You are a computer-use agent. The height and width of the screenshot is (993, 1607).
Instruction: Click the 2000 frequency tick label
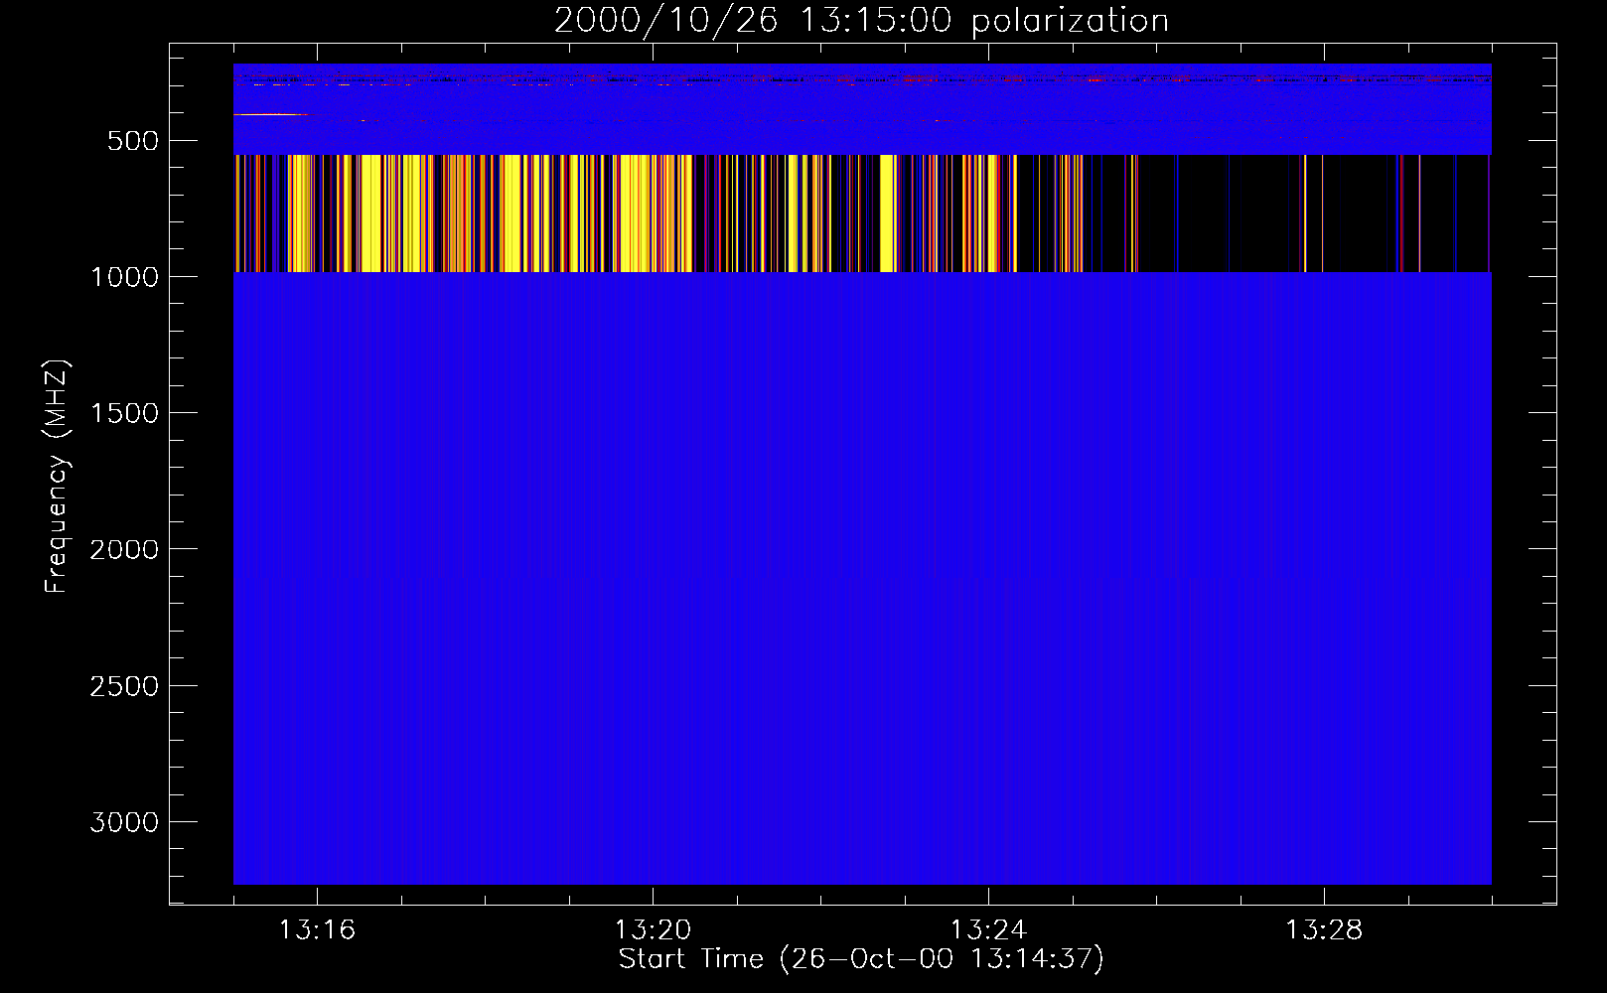[124, 550]
